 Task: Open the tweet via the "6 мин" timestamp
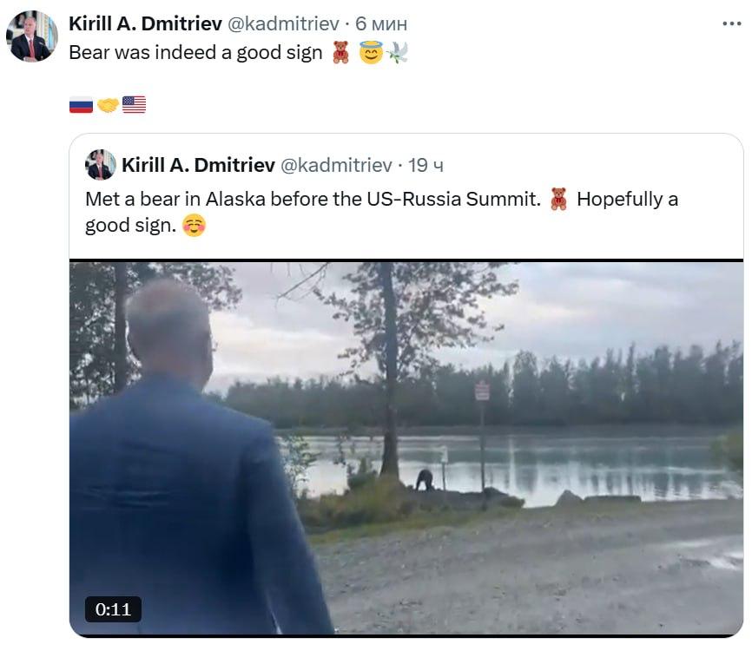tap(381, 23)
